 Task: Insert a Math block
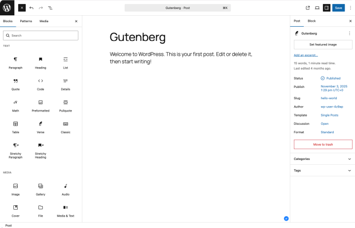[15, 106]
